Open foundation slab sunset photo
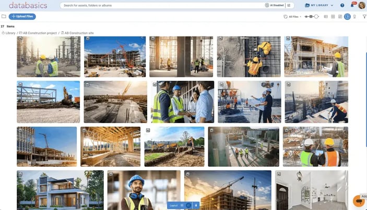The height and width of the screenshot is (210, 367). [115, 102]
